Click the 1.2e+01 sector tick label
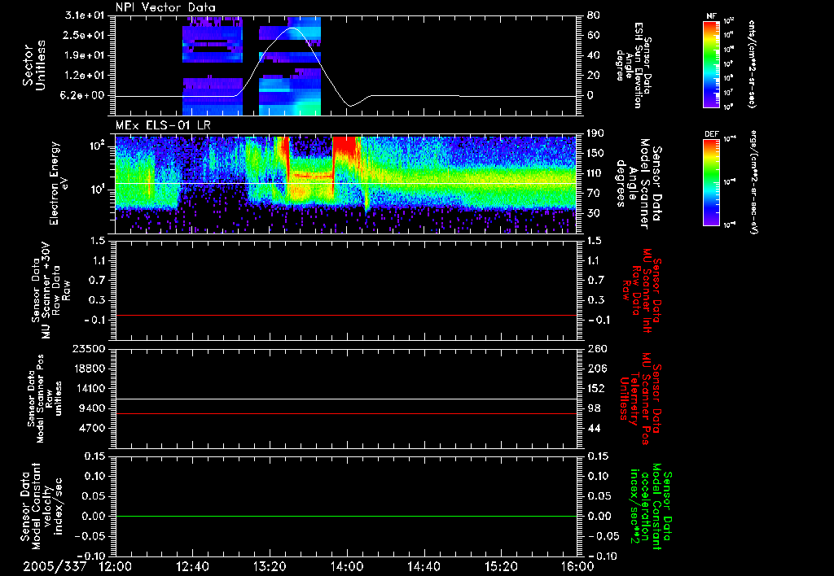The height and width of the screenshot is (576, 834). pos(86,76)
